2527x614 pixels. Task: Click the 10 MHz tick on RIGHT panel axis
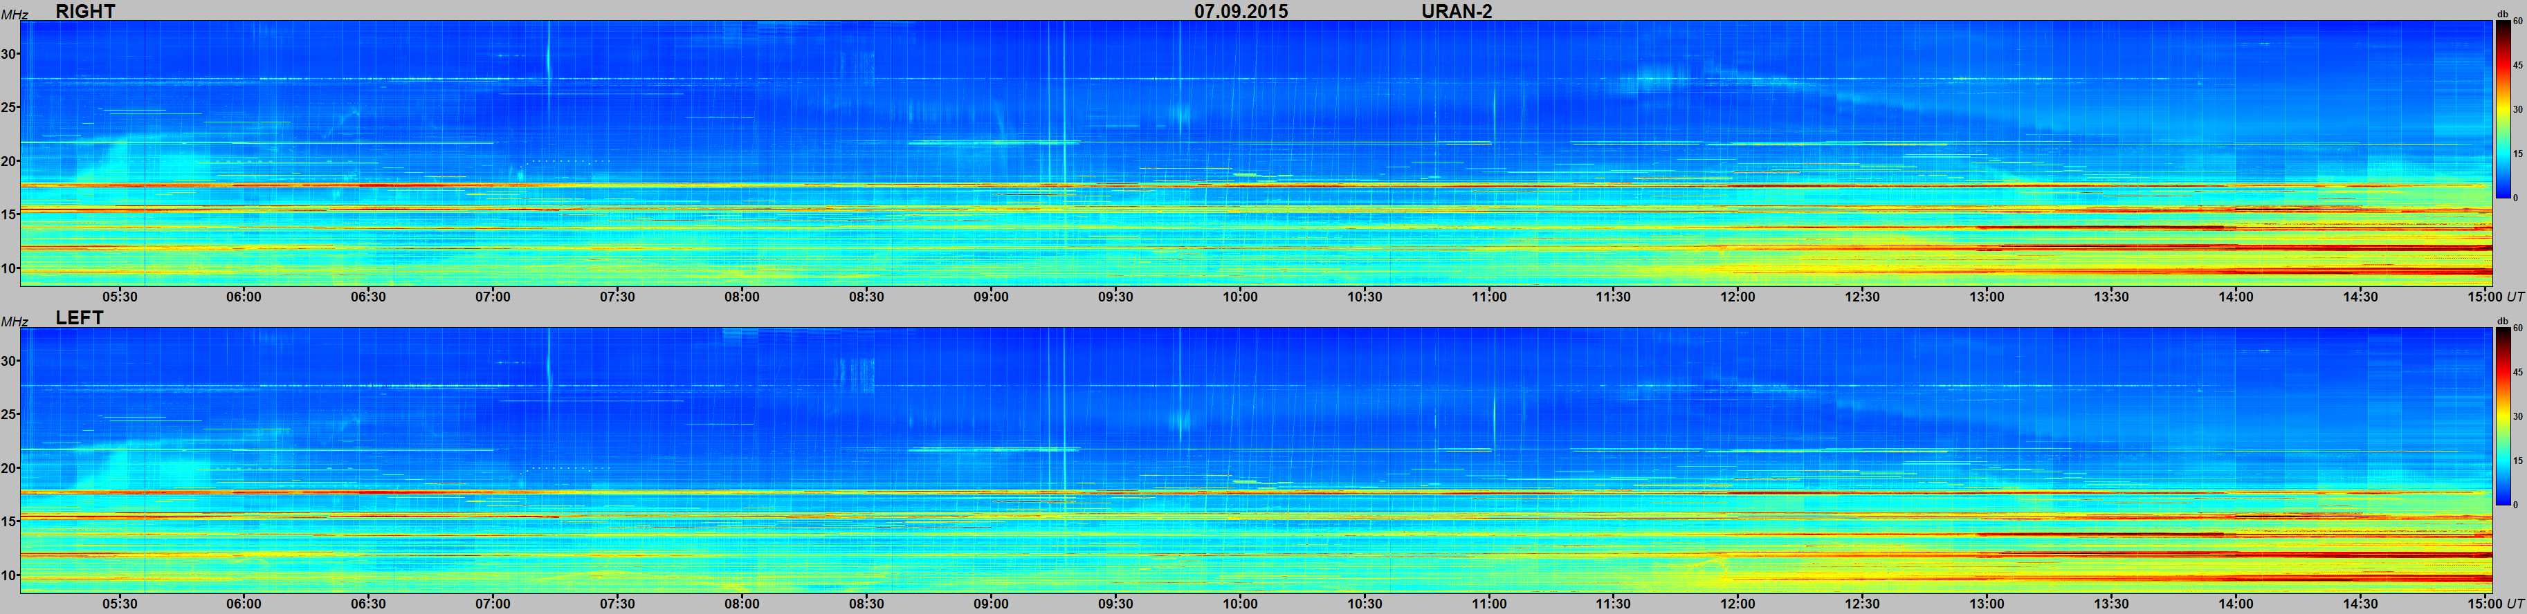coord(9,268)
